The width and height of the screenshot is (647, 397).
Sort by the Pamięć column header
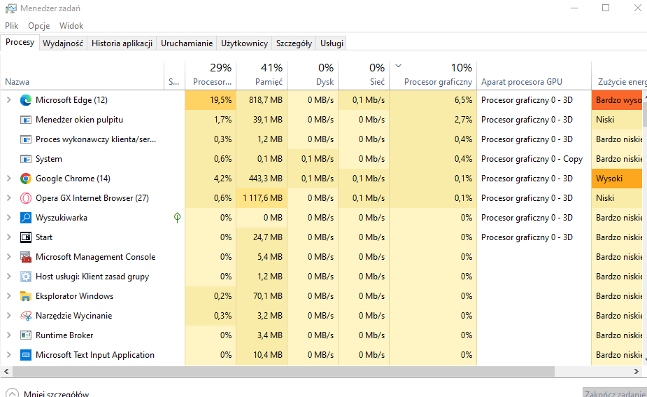pos(262,75)
